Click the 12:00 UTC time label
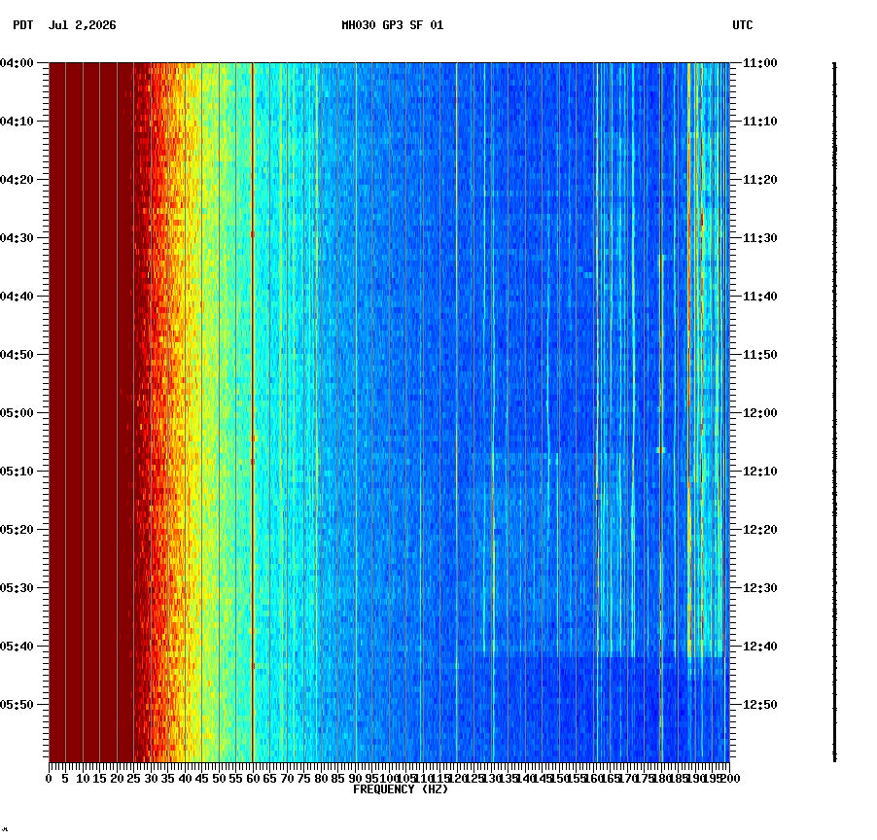The image size is (877, 840). pos(760,413)
